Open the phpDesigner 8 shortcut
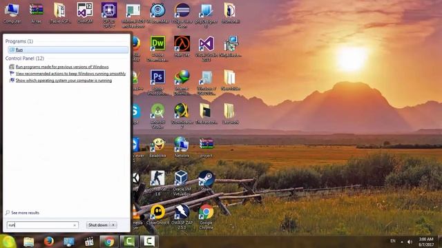 coord(206,14)
